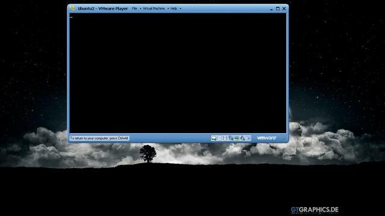Minimize the VMware Player window
Screen dimensions: 385x216
[271, 8]
